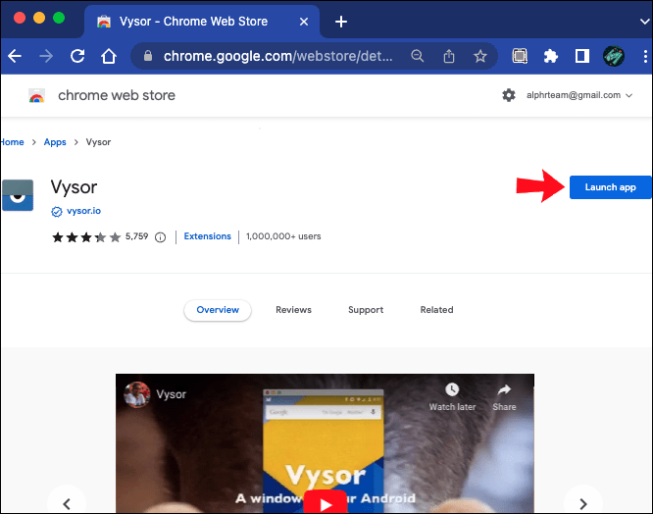Open a new browser tab
Viewport: 653px width, 514px height.
341,22
